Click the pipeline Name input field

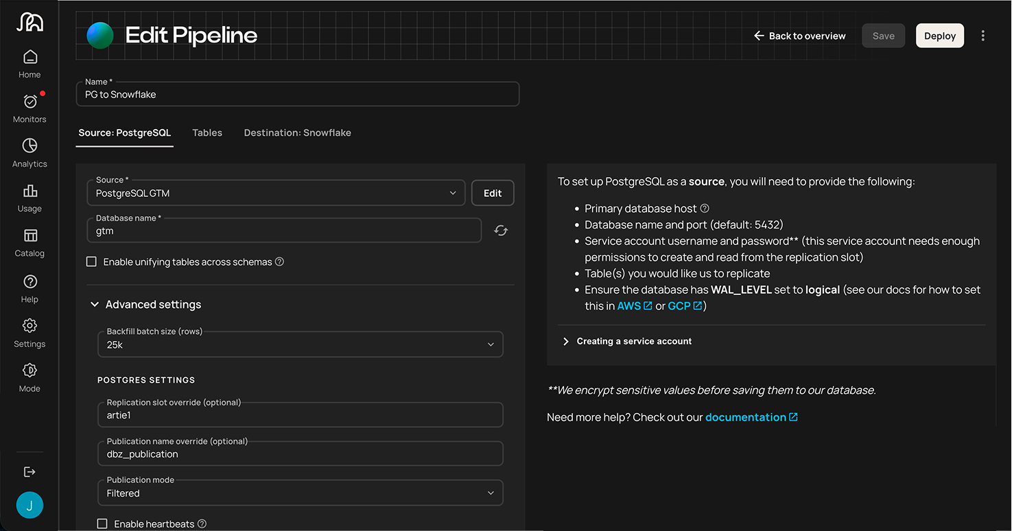point(298,94)
